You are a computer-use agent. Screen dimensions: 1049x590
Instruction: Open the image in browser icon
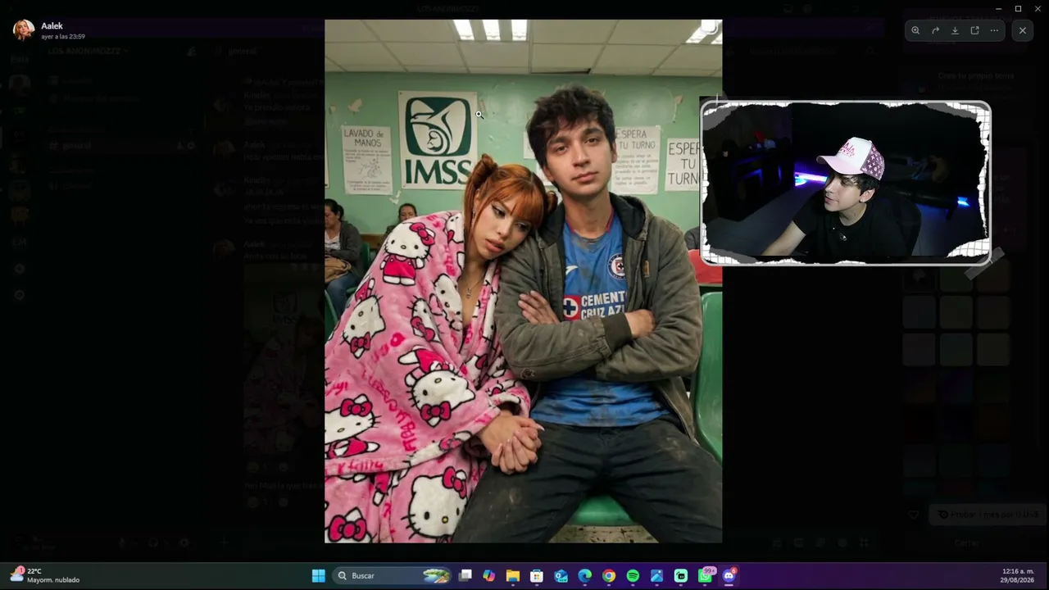974,30
